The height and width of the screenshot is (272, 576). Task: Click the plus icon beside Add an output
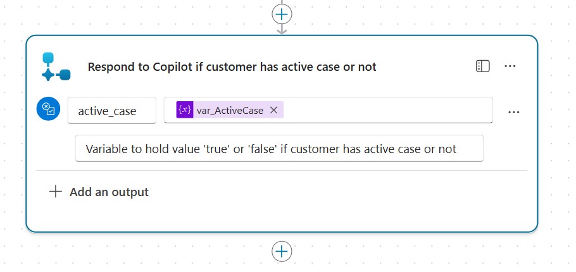56,192
